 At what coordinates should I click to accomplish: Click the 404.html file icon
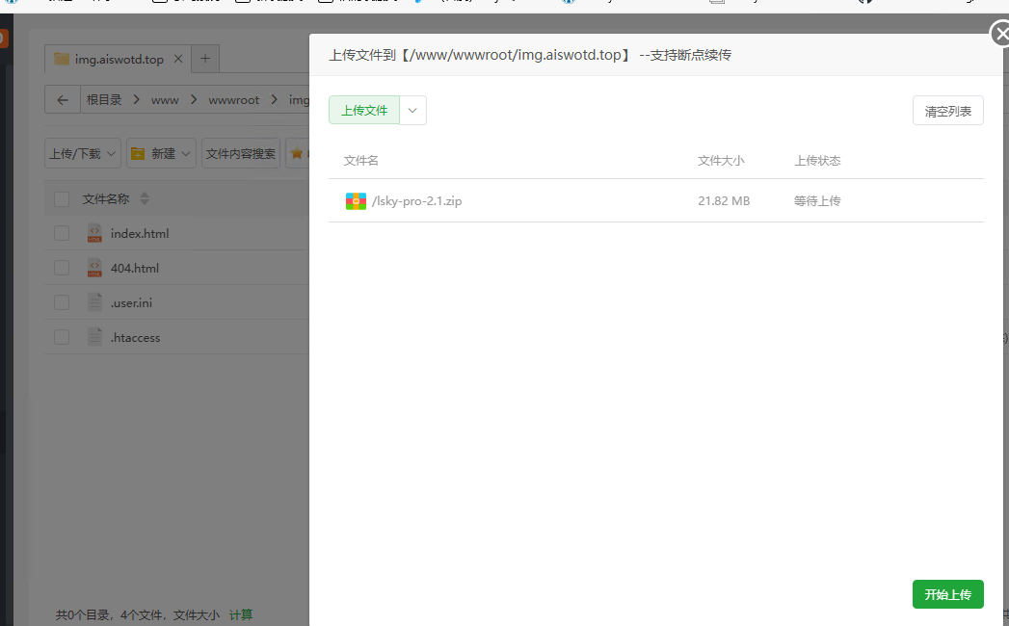94,268
